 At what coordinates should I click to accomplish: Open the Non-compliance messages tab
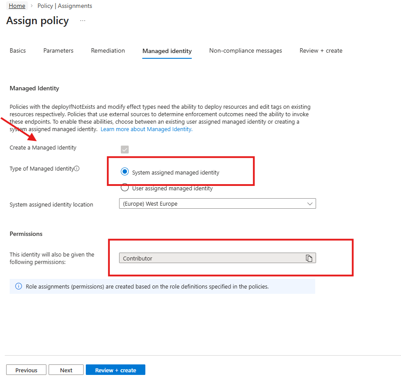(246, 51)
